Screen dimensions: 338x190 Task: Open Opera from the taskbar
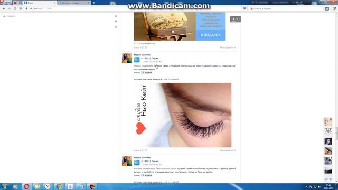coord(26,186)
